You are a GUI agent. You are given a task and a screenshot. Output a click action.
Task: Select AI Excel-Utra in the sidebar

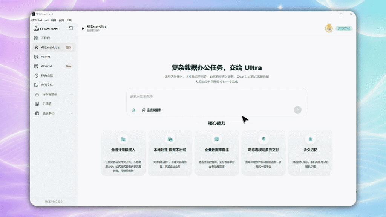tap(54, 47)
